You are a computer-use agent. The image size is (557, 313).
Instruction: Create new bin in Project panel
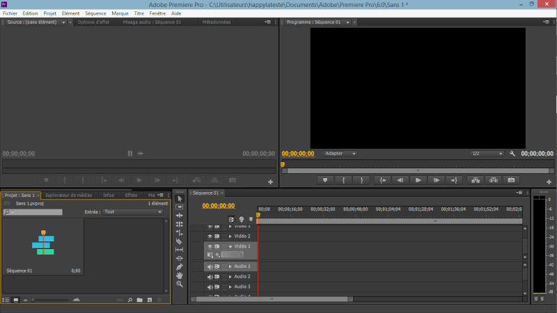click(x=140, y=300)
